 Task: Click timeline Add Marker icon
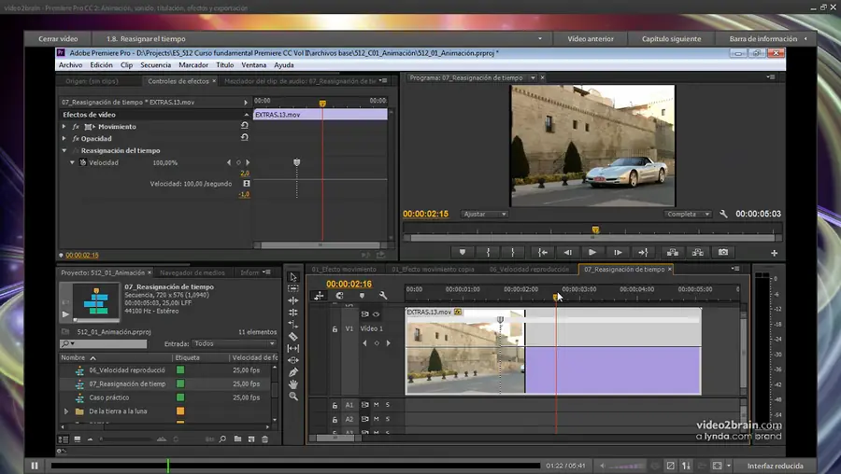[x=362, y=296]
